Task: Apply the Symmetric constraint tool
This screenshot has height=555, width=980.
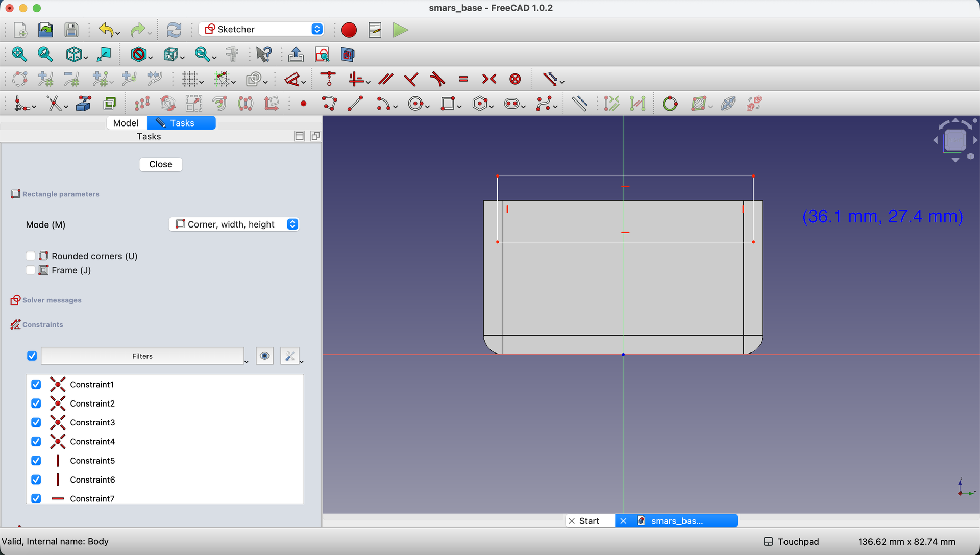Action: (x=489, y=79)
